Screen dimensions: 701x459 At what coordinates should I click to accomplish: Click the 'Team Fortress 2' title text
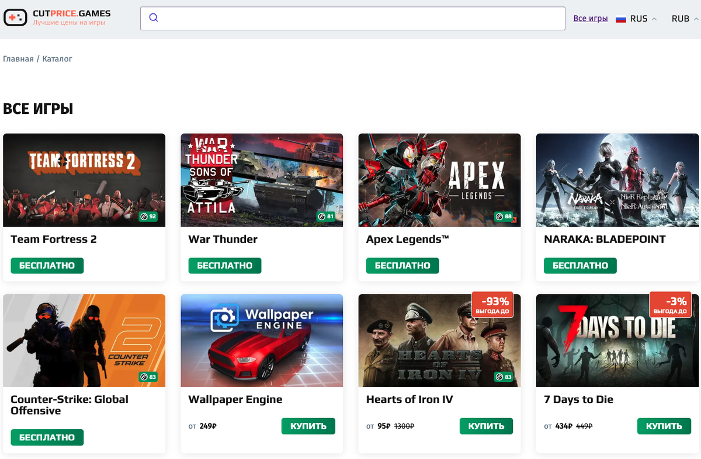(54, 239)
